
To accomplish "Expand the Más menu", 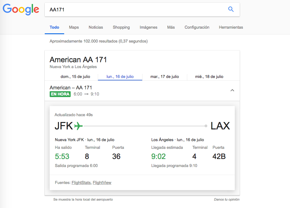I will click(171, 27).
